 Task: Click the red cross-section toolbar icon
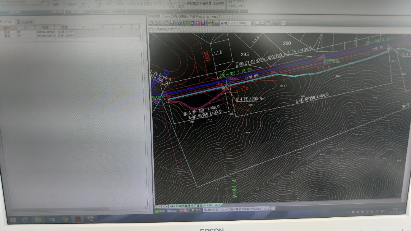198,23
